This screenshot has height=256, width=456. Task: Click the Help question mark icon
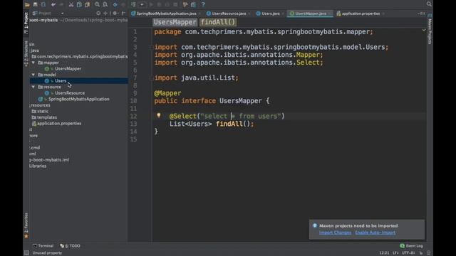203,4
